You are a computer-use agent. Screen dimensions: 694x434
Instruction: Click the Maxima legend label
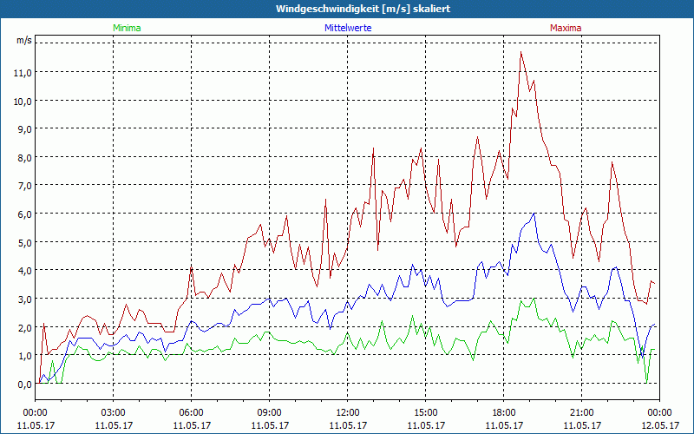566,28
